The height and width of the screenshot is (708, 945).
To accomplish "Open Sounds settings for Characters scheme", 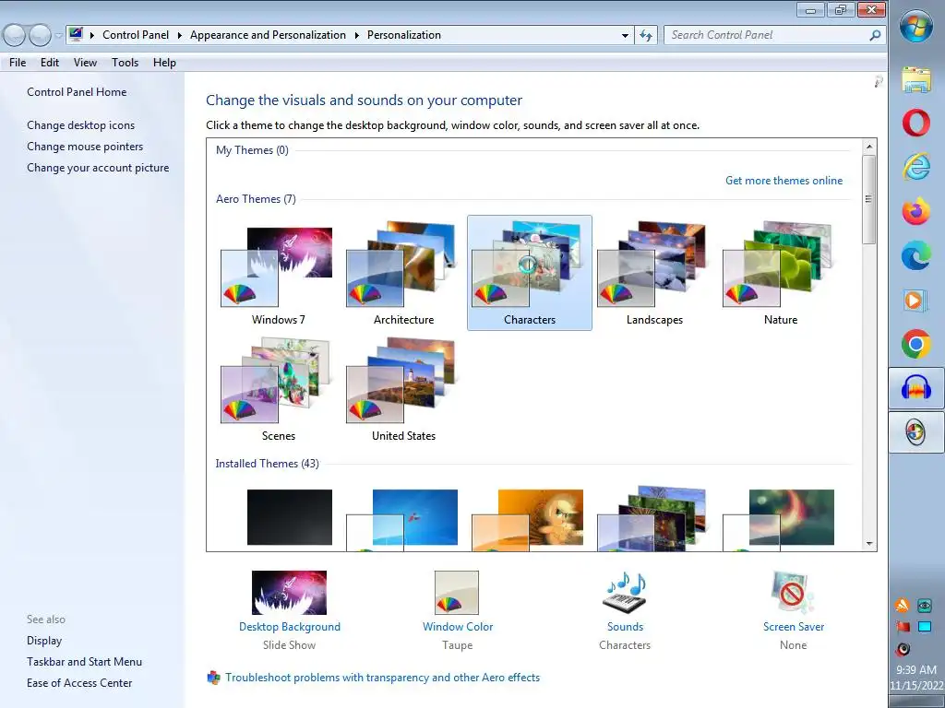I will tap(625, 611).
